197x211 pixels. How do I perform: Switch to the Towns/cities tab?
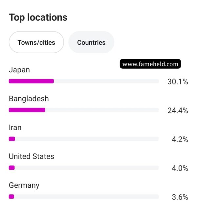point(36,42)
